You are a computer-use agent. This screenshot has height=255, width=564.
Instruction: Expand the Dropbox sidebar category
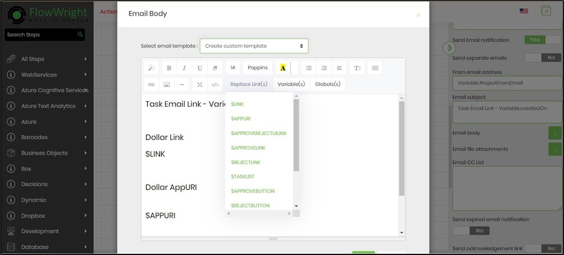pos(86,215)
